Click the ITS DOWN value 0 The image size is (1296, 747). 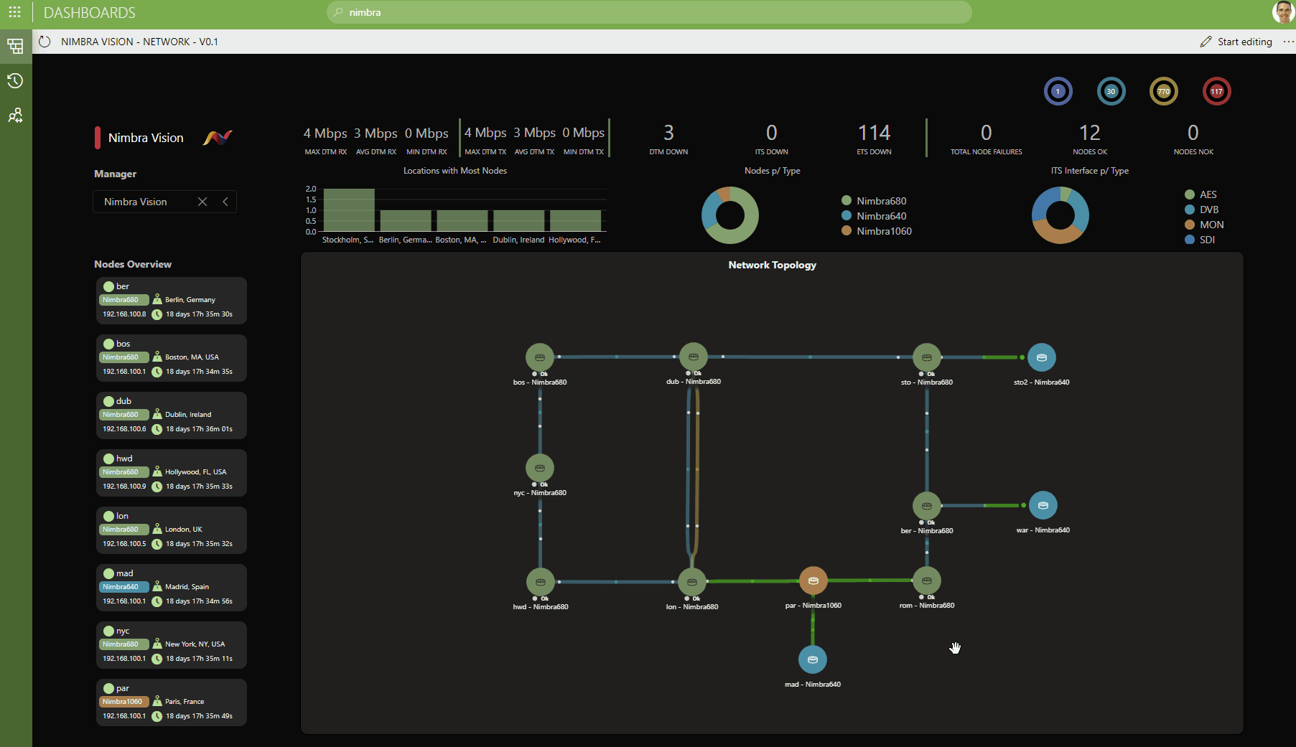[772, 133]
